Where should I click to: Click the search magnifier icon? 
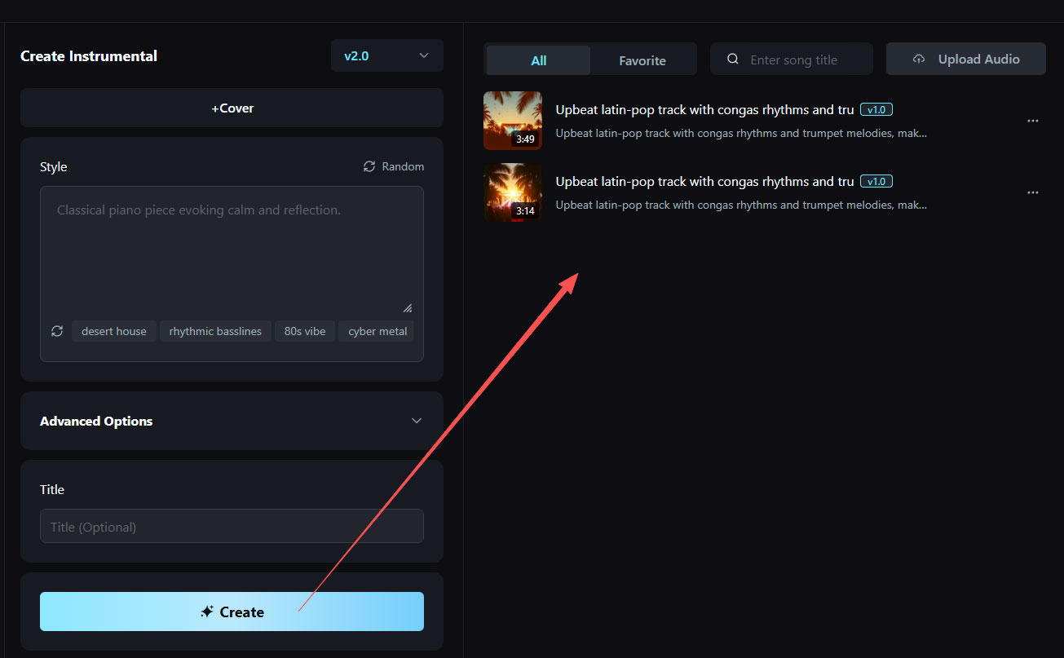point(733,60)
